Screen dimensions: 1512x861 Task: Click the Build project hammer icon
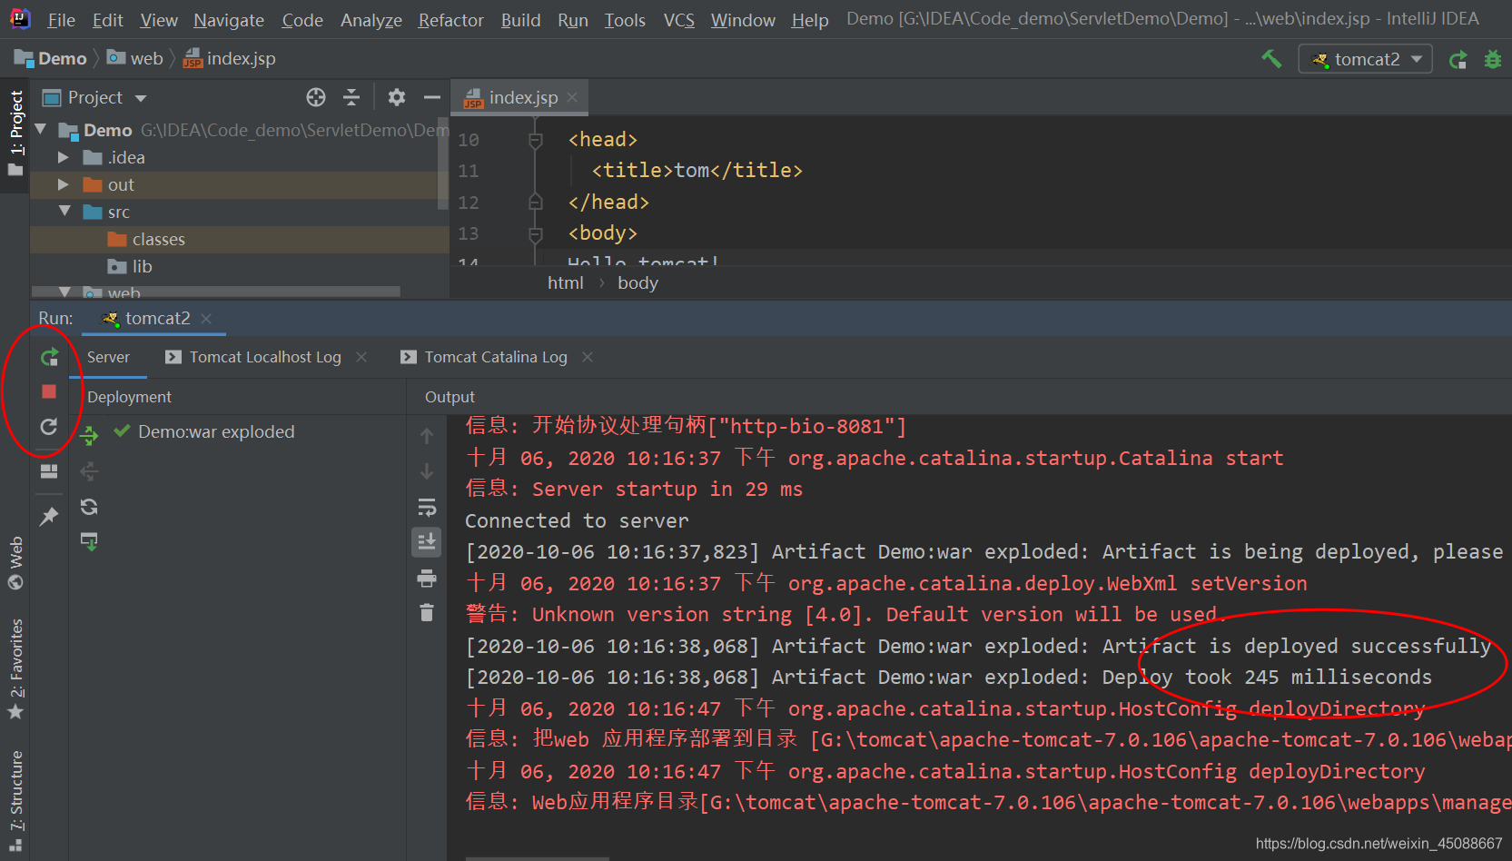(1271, 59)
